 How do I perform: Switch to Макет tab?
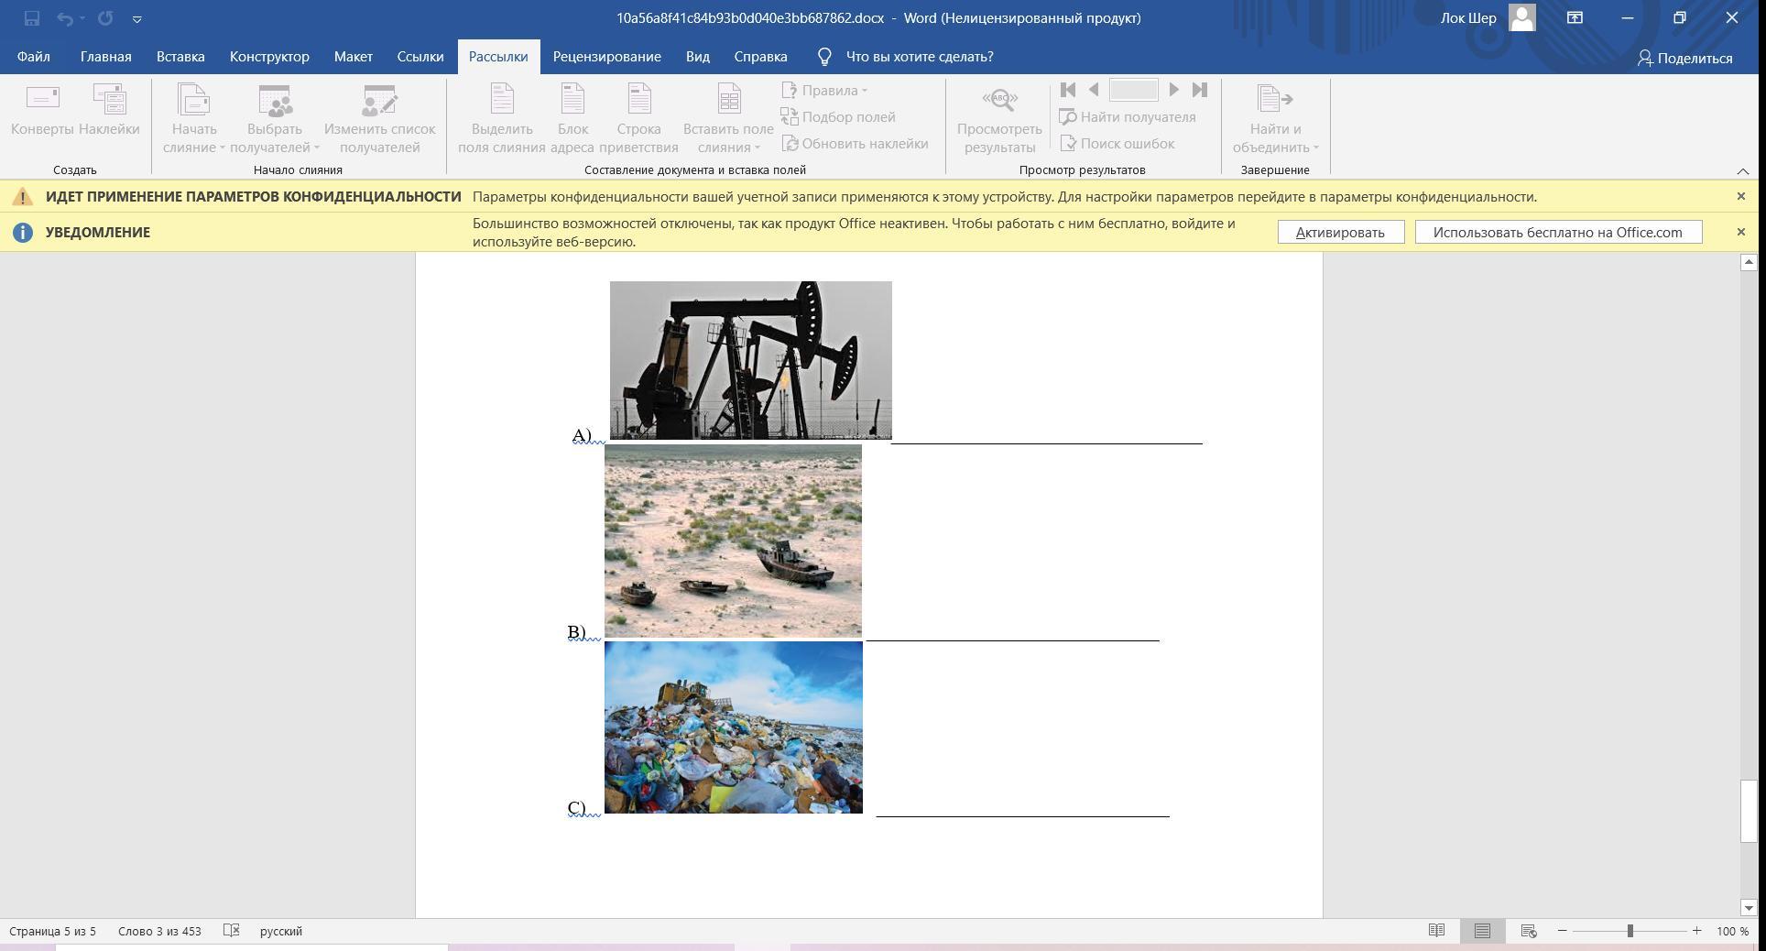coord(353,57)
